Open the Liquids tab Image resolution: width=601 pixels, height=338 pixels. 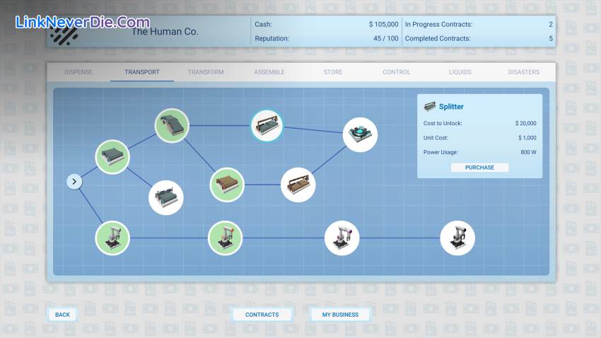tap(460, 72)
